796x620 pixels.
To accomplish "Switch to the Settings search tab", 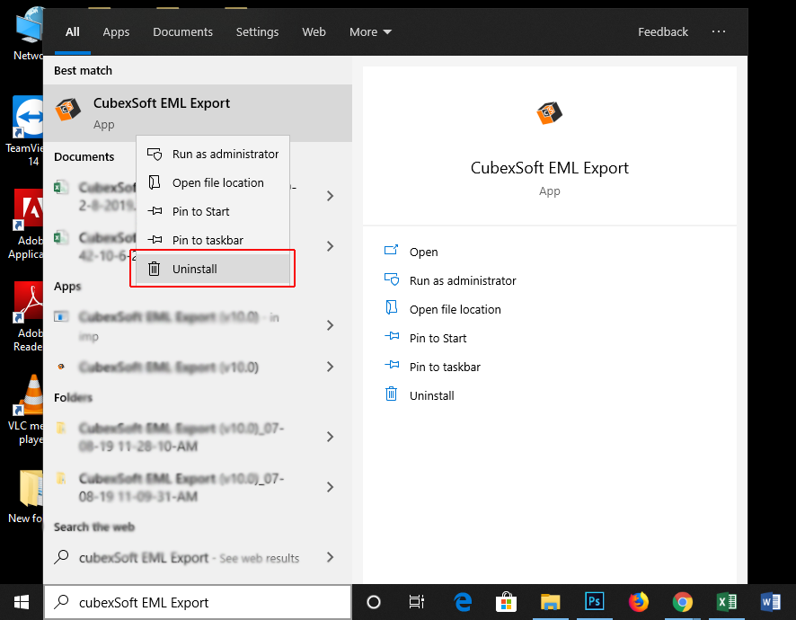I will coord(257,32).
